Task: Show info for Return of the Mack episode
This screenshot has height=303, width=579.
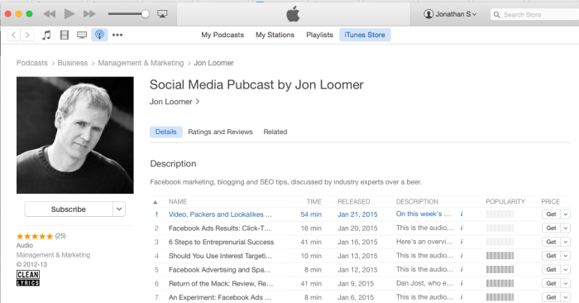Action: coord(462,283)
